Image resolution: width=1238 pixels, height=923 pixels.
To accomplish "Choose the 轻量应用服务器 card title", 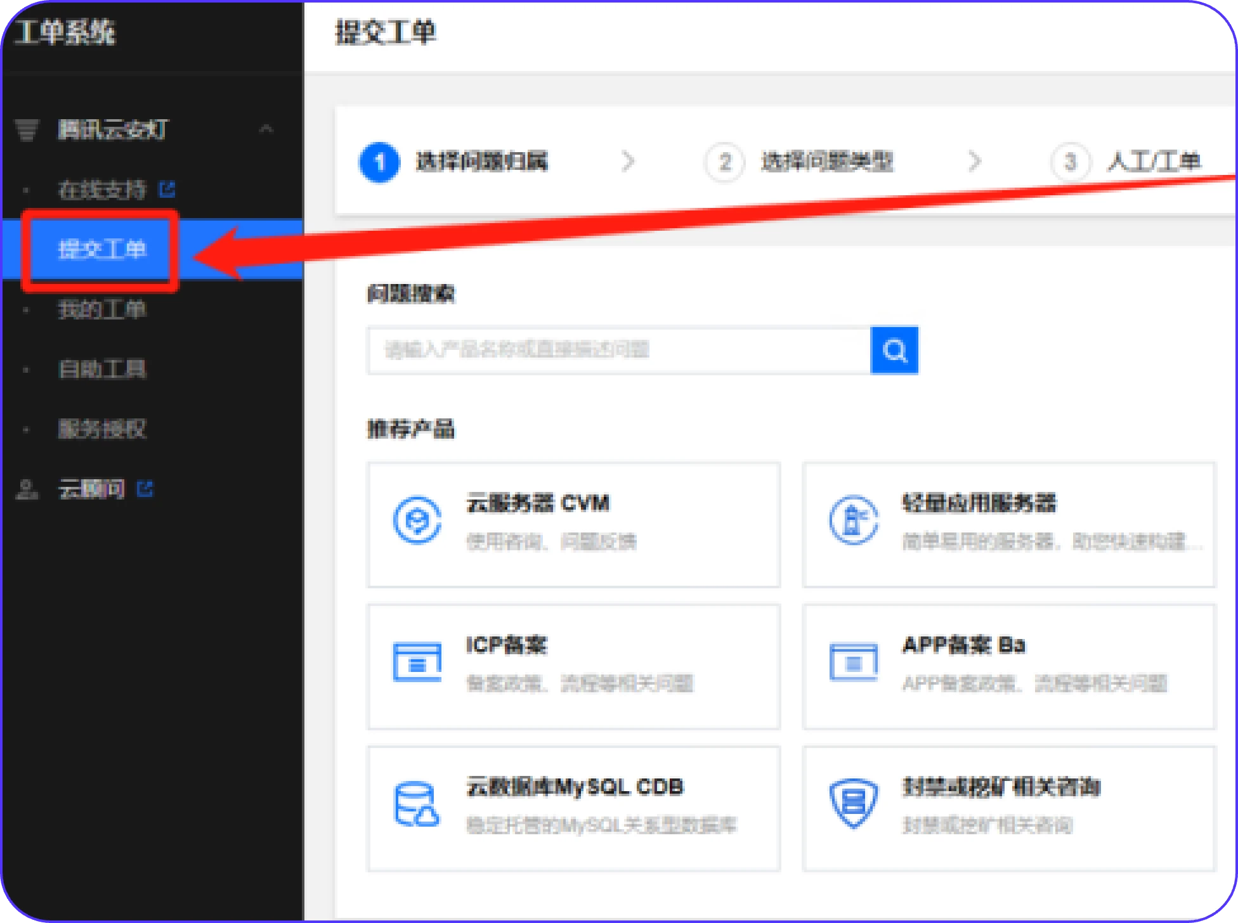I will (980, 503).
